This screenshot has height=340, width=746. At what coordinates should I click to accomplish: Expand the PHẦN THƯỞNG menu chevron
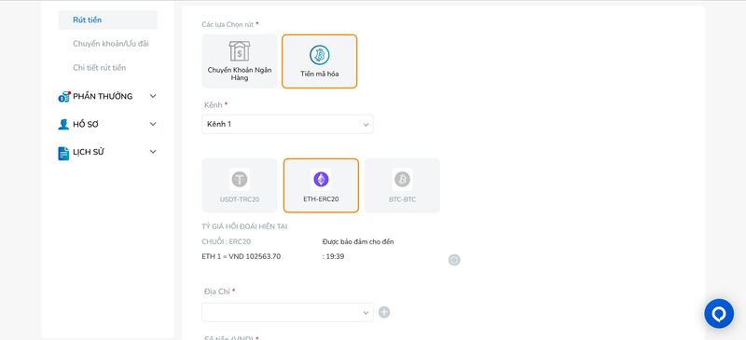click(153, 96)
